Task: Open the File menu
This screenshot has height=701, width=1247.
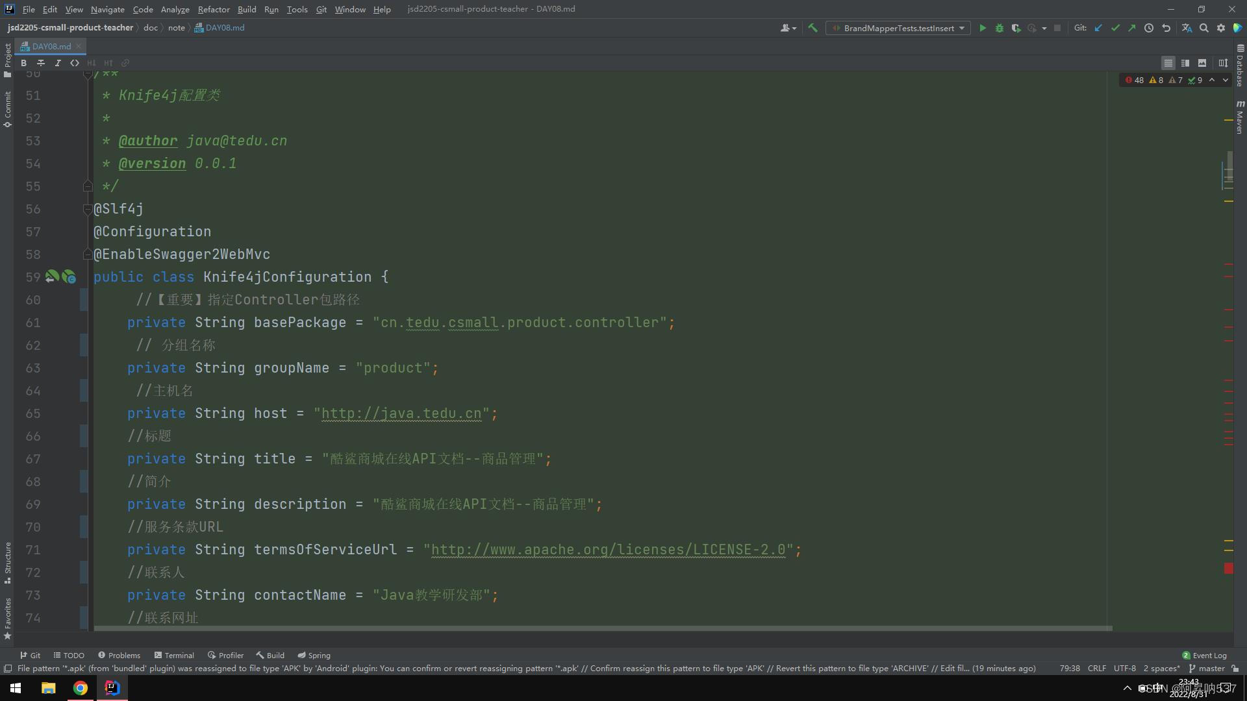Action: point(29,9)
